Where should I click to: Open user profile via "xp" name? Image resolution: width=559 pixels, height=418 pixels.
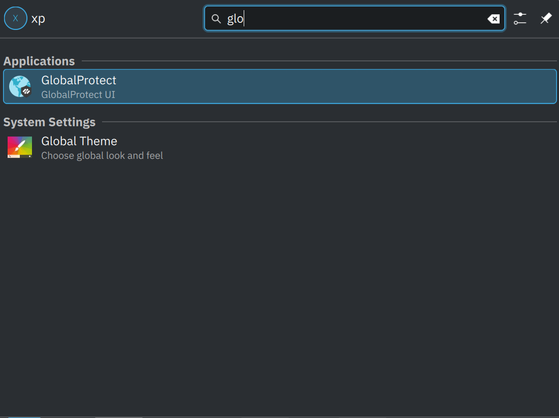coord(38,19)
